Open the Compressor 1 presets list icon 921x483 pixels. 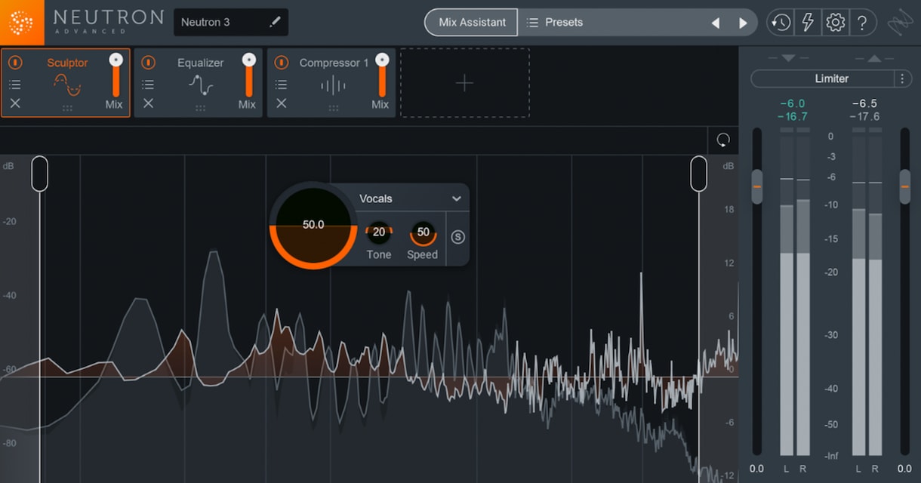[281, 85]
